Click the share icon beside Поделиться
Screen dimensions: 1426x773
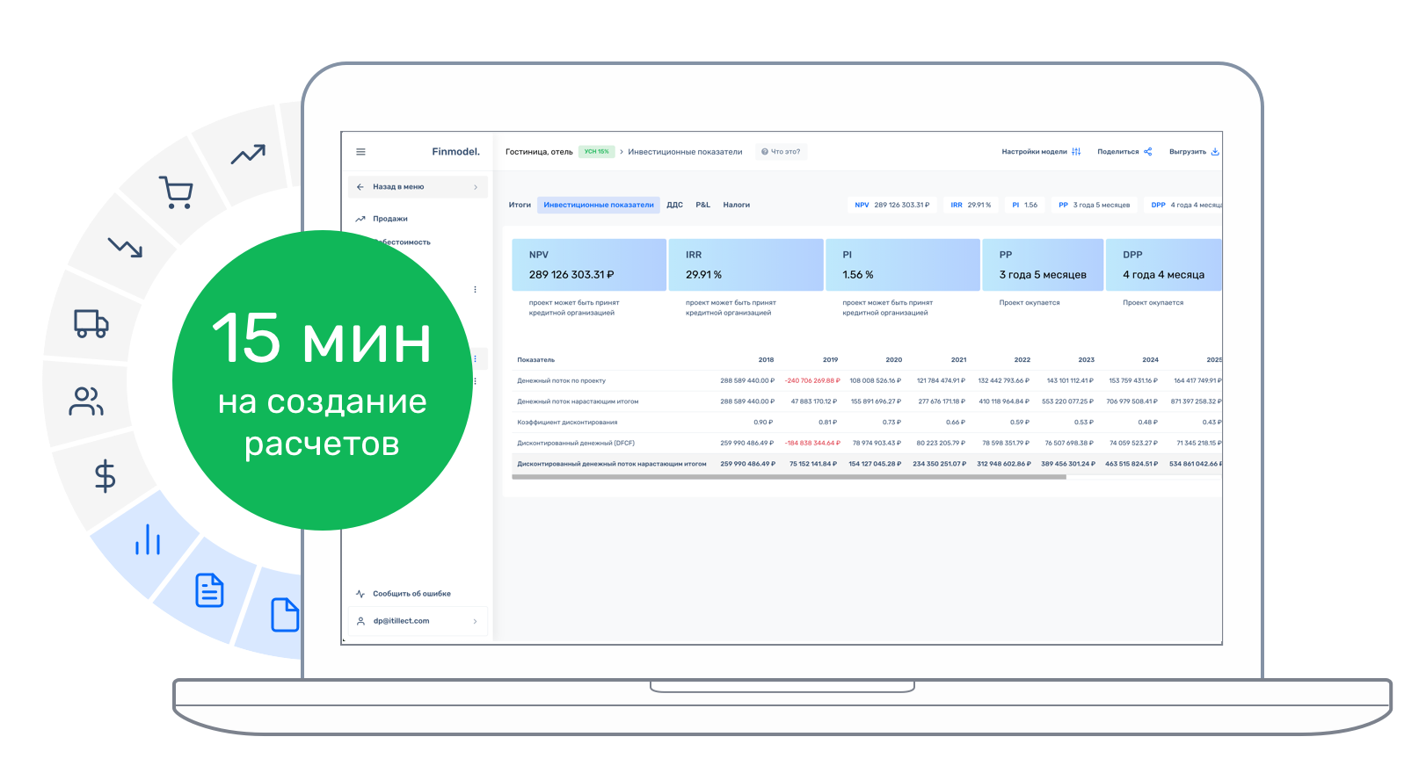[x=1147, y=152]
